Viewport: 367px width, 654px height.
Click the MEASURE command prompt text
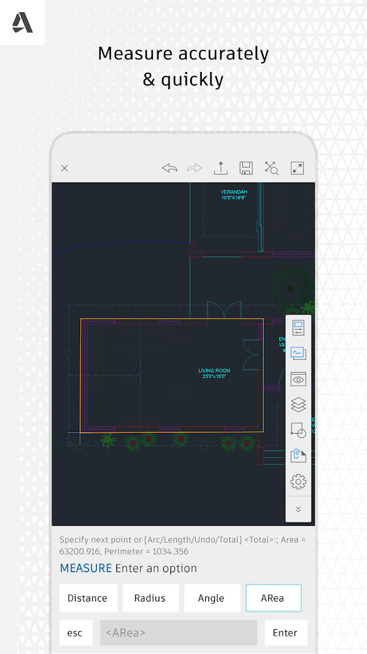click(x=128, y=568)
